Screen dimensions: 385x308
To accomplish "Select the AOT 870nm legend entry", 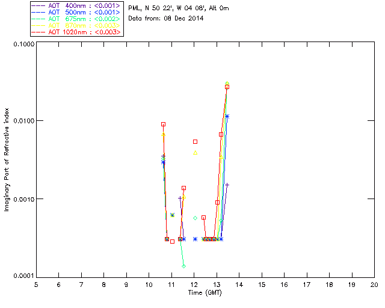I will click(76, 25).
